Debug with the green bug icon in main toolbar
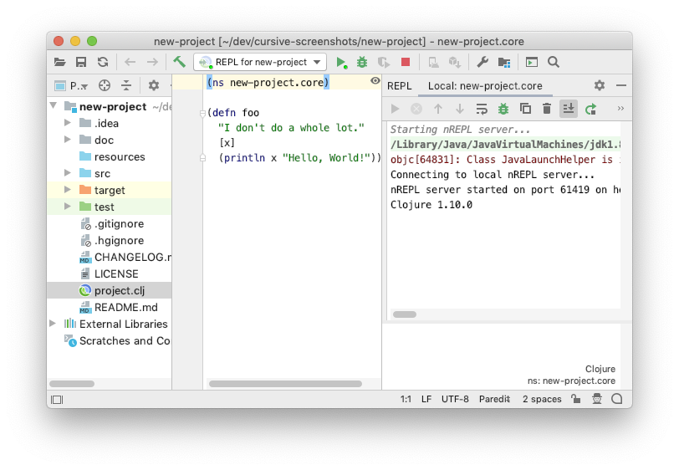 point(362,63)
